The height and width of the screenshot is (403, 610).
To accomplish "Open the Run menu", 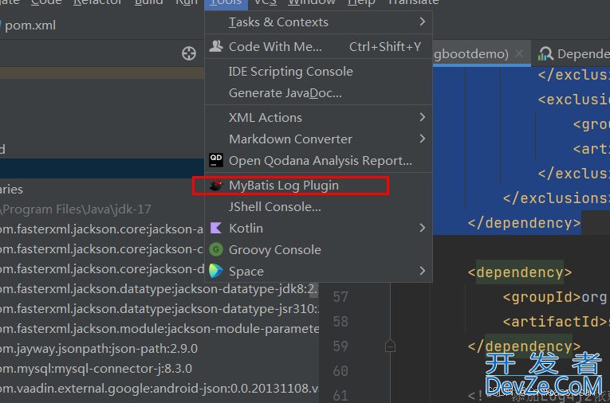I will click(187, 2).
